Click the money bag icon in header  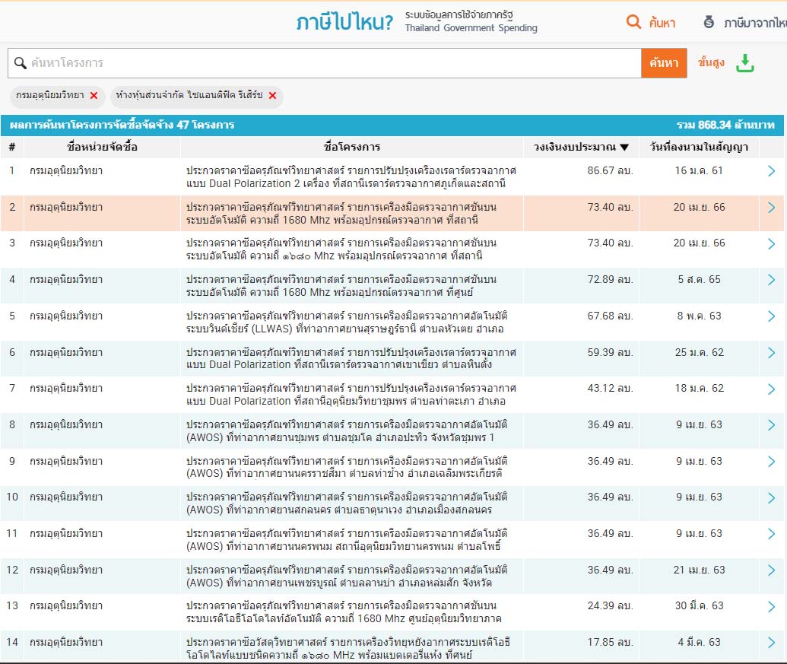tap(709, 22)
